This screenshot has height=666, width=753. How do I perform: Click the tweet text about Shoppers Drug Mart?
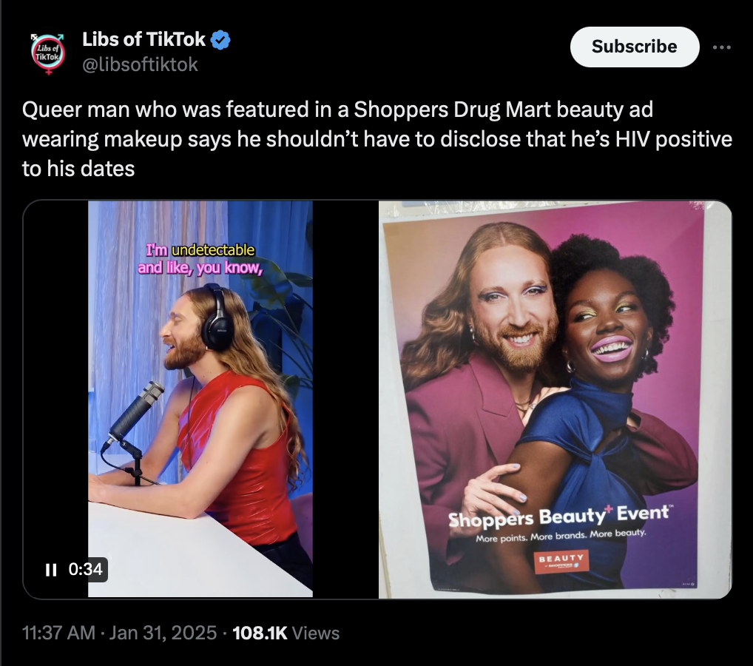click(x=377, y=139)
